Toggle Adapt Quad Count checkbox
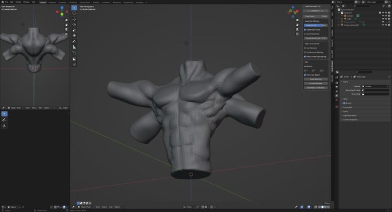 point(305,30)
